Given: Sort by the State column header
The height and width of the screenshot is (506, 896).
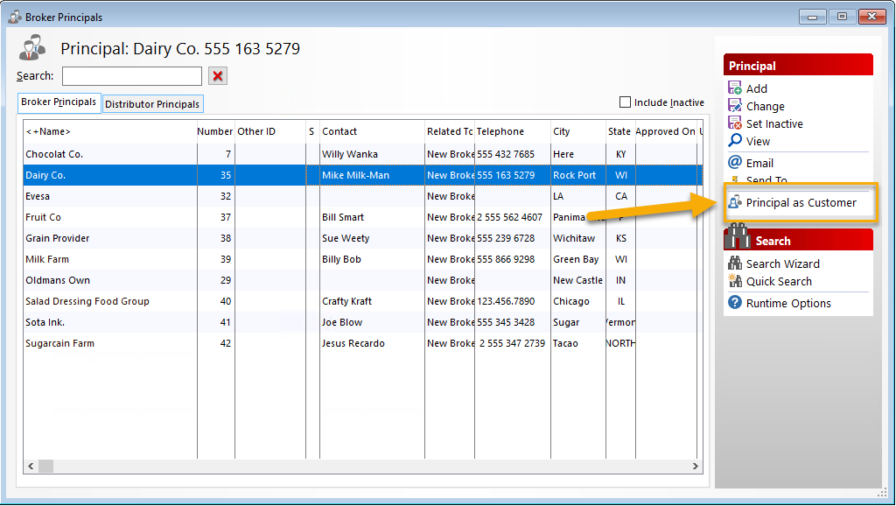Looking at the screenshot, I should [x=620, y=131].
